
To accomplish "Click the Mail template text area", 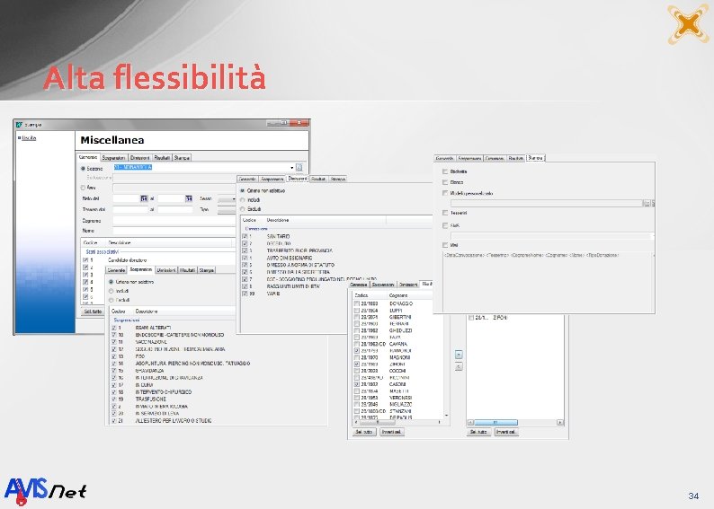I will [548, 281].
